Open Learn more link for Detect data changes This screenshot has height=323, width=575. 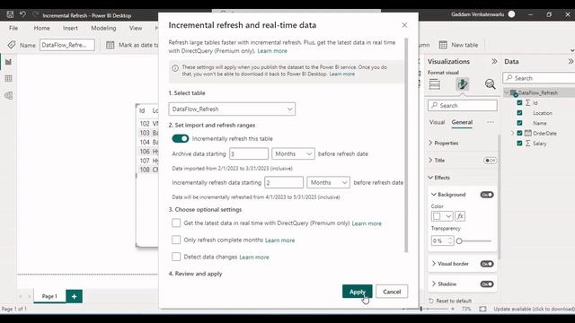pos(254,258)
